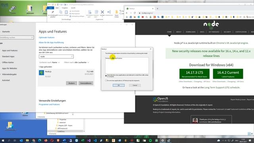Open the 'Filtern nach: Alle Laufwerke' dropdown
Image resolution: width=254 pixels, height=143 pixels.
(x=77, y=62)
